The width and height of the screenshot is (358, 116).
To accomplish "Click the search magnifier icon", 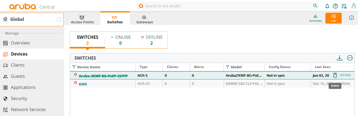I will click(315, 6).
